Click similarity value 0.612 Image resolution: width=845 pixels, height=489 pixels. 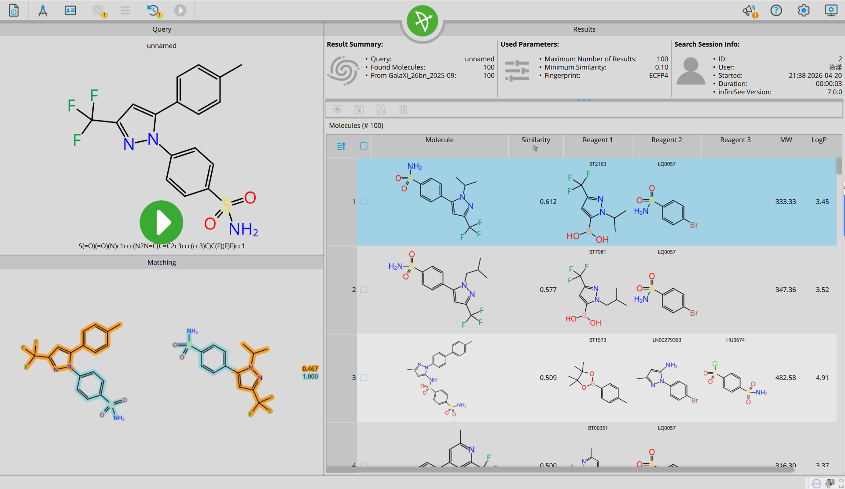coord(548,202)
